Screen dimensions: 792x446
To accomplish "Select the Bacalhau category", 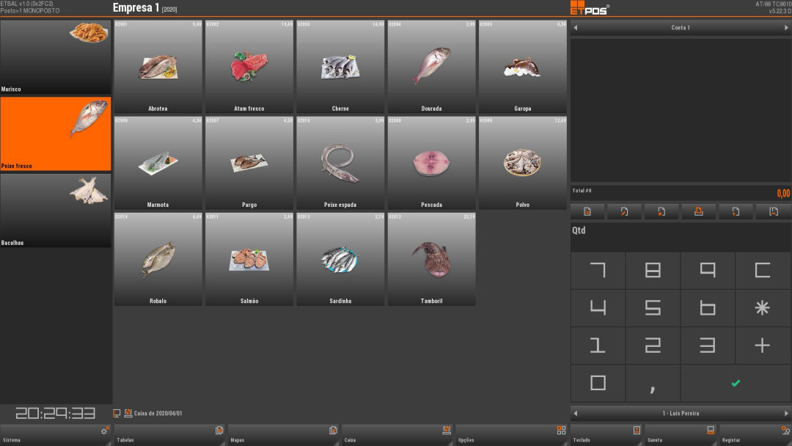I will tap(56, 211).
